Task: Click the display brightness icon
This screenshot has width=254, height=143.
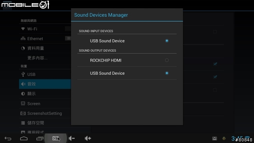Action: coord(23,94)
